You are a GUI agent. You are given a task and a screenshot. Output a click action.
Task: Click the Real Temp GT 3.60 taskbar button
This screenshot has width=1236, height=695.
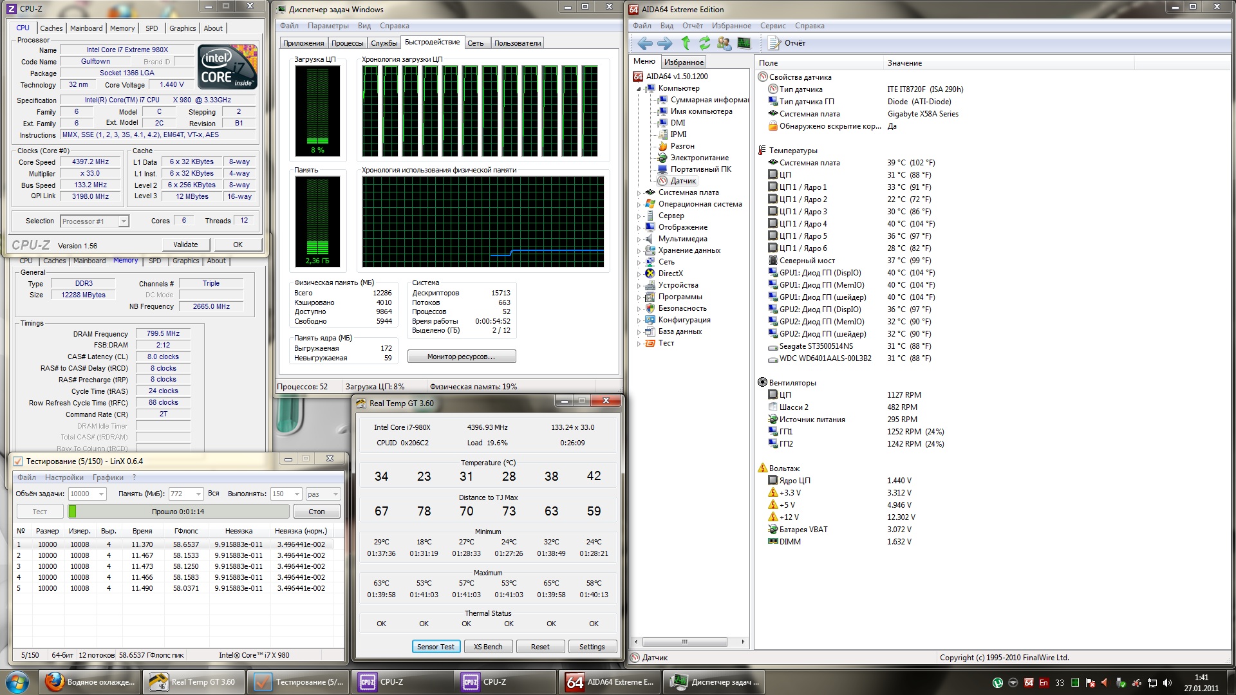194,682
